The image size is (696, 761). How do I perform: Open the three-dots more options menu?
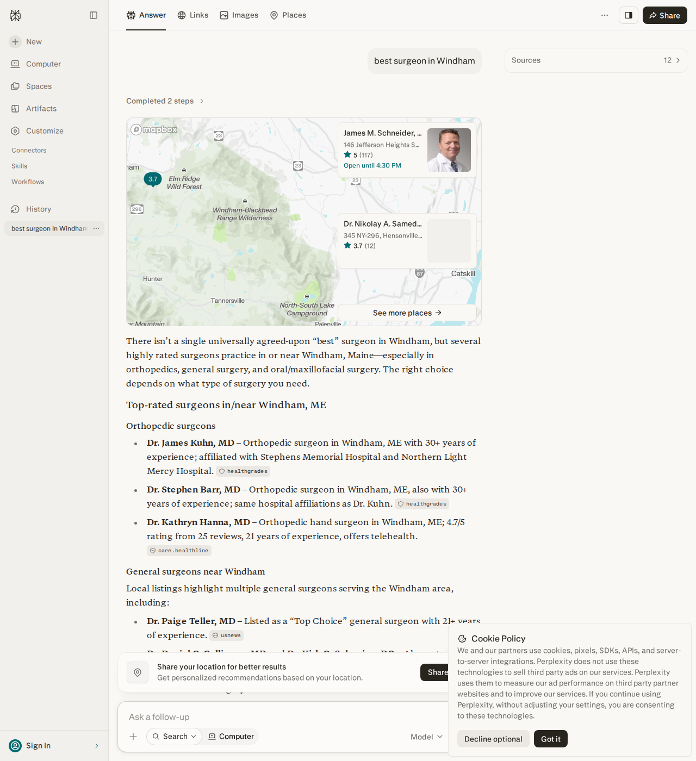tap(605, 15)
